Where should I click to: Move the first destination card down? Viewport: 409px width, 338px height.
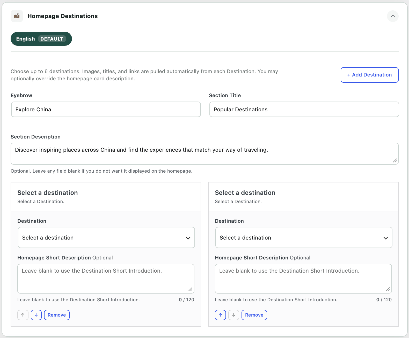tap(36, 315)
